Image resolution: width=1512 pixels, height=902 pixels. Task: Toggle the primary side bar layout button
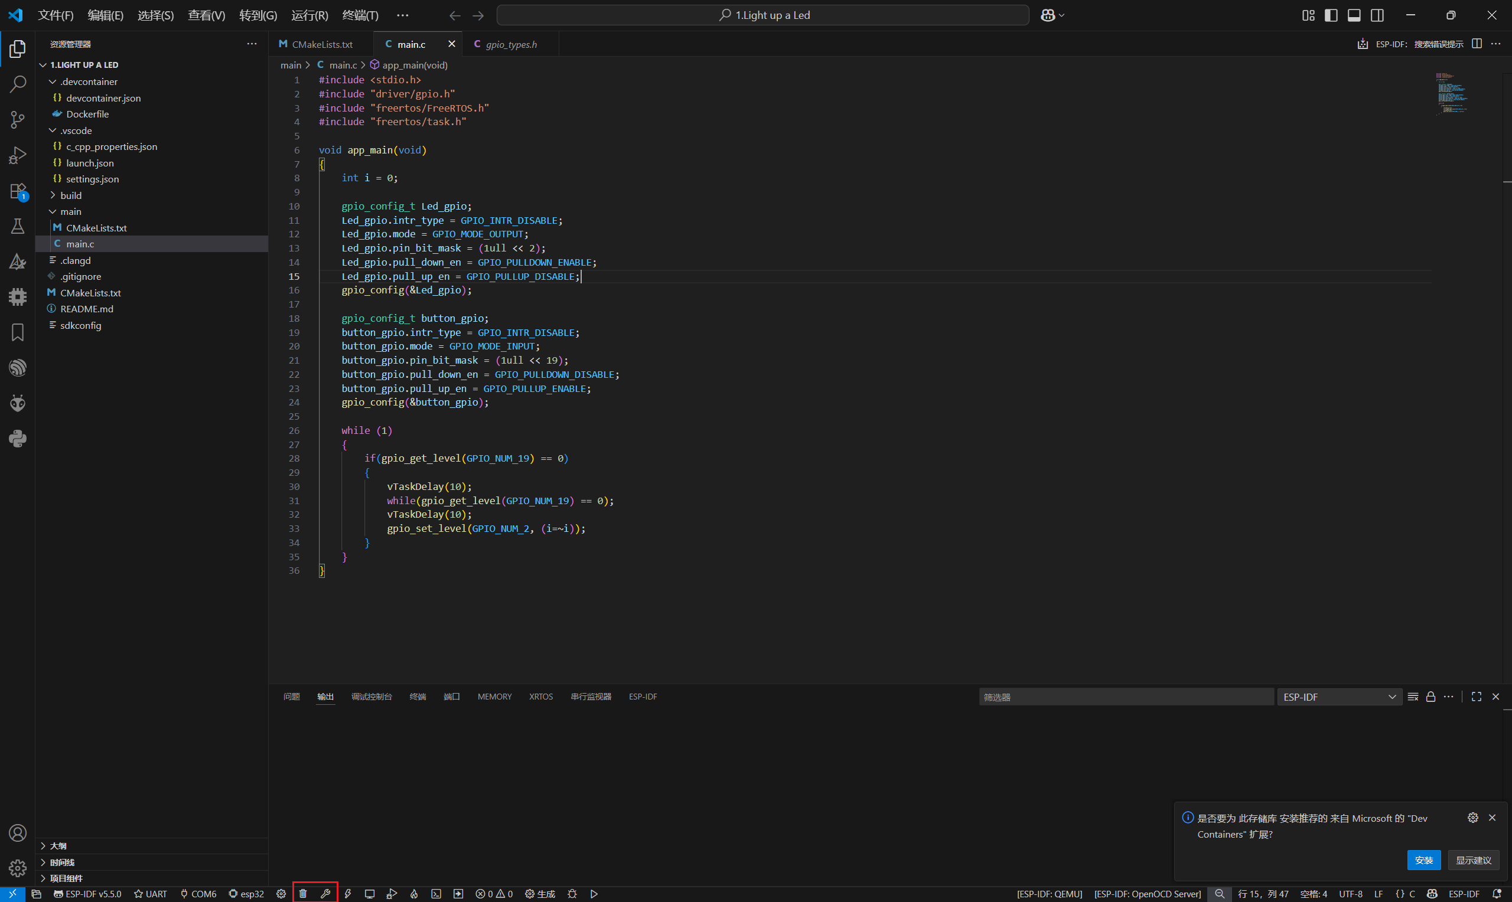click(1331, 15)
